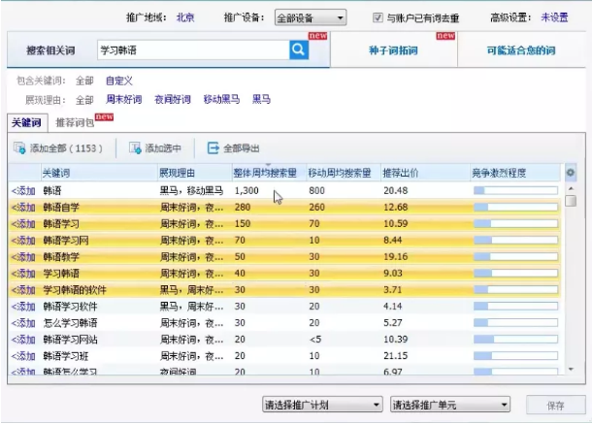Switch to the 推荐词包 tab
Image resolution: width=592 pixels, height=424 pixels.
tap(76, 124)
